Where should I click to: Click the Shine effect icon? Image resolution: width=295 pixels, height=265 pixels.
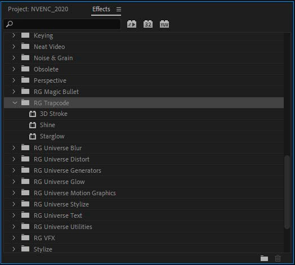click(x=33, y=125)
